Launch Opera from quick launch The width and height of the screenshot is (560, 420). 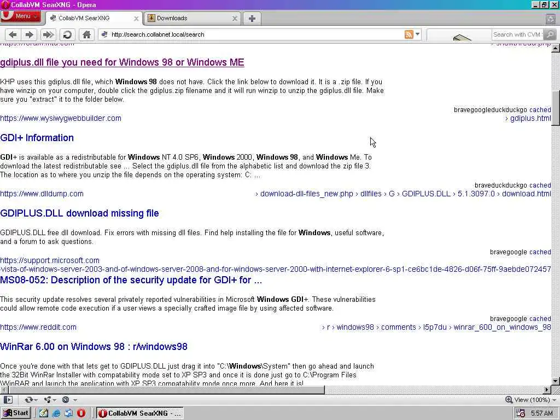81,413
